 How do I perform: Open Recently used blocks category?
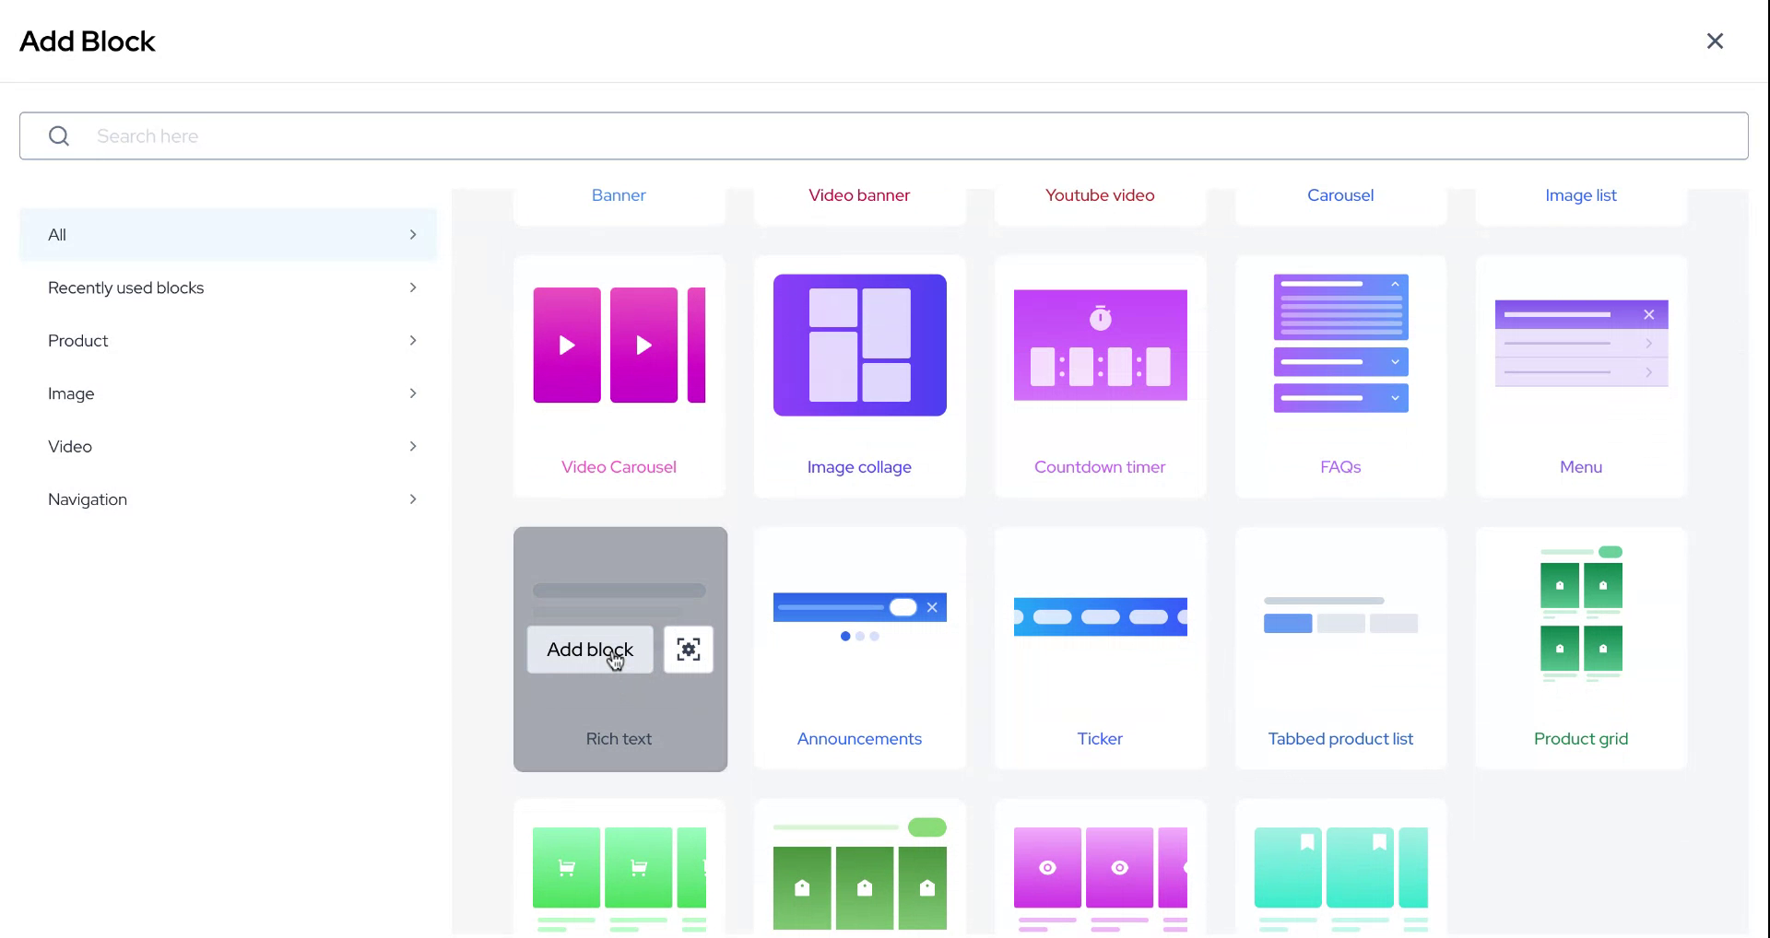[229, 287]
